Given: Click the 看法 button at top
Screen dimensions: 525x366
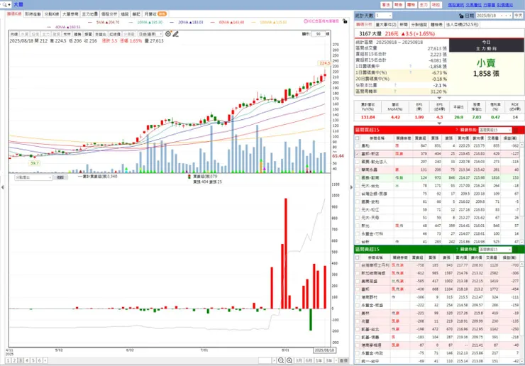Looking at the screenshot, I should tap(386, 5).
